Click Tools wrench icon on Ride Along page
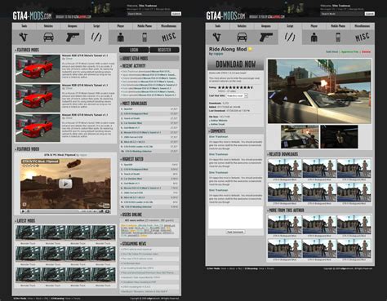Image resolution: width=387 pixels, height=301 pixels. click(x=217, y=37)
